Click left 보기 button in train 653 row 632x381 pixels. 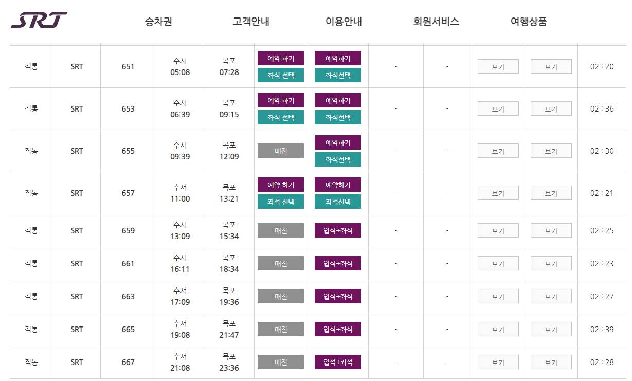(498, 108)
